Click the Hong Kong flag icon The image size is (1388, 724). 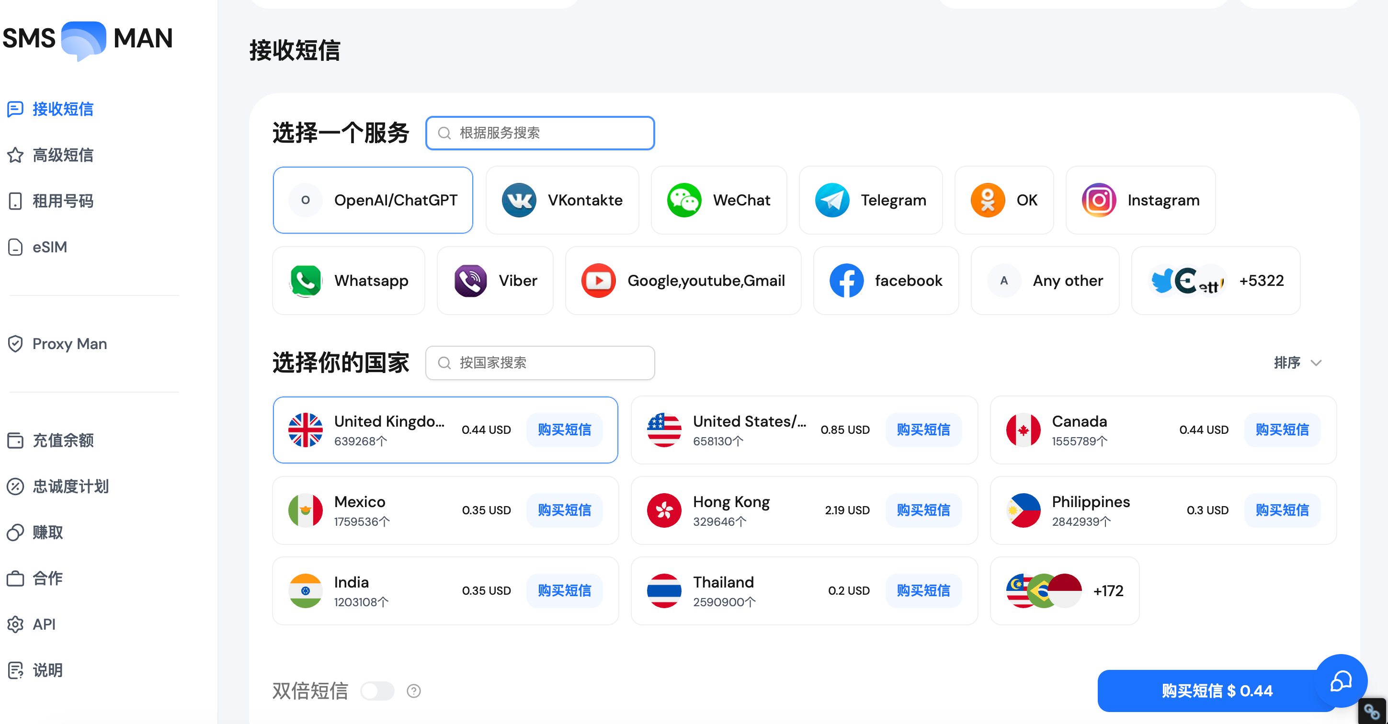tap(664, 510)
